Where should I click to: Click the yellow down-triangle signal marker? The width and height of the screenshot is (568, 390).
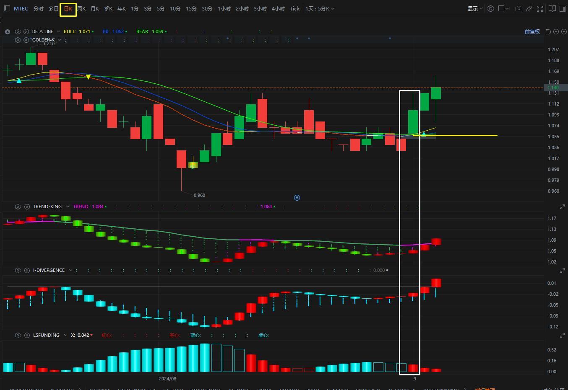(x=89, y=77)
